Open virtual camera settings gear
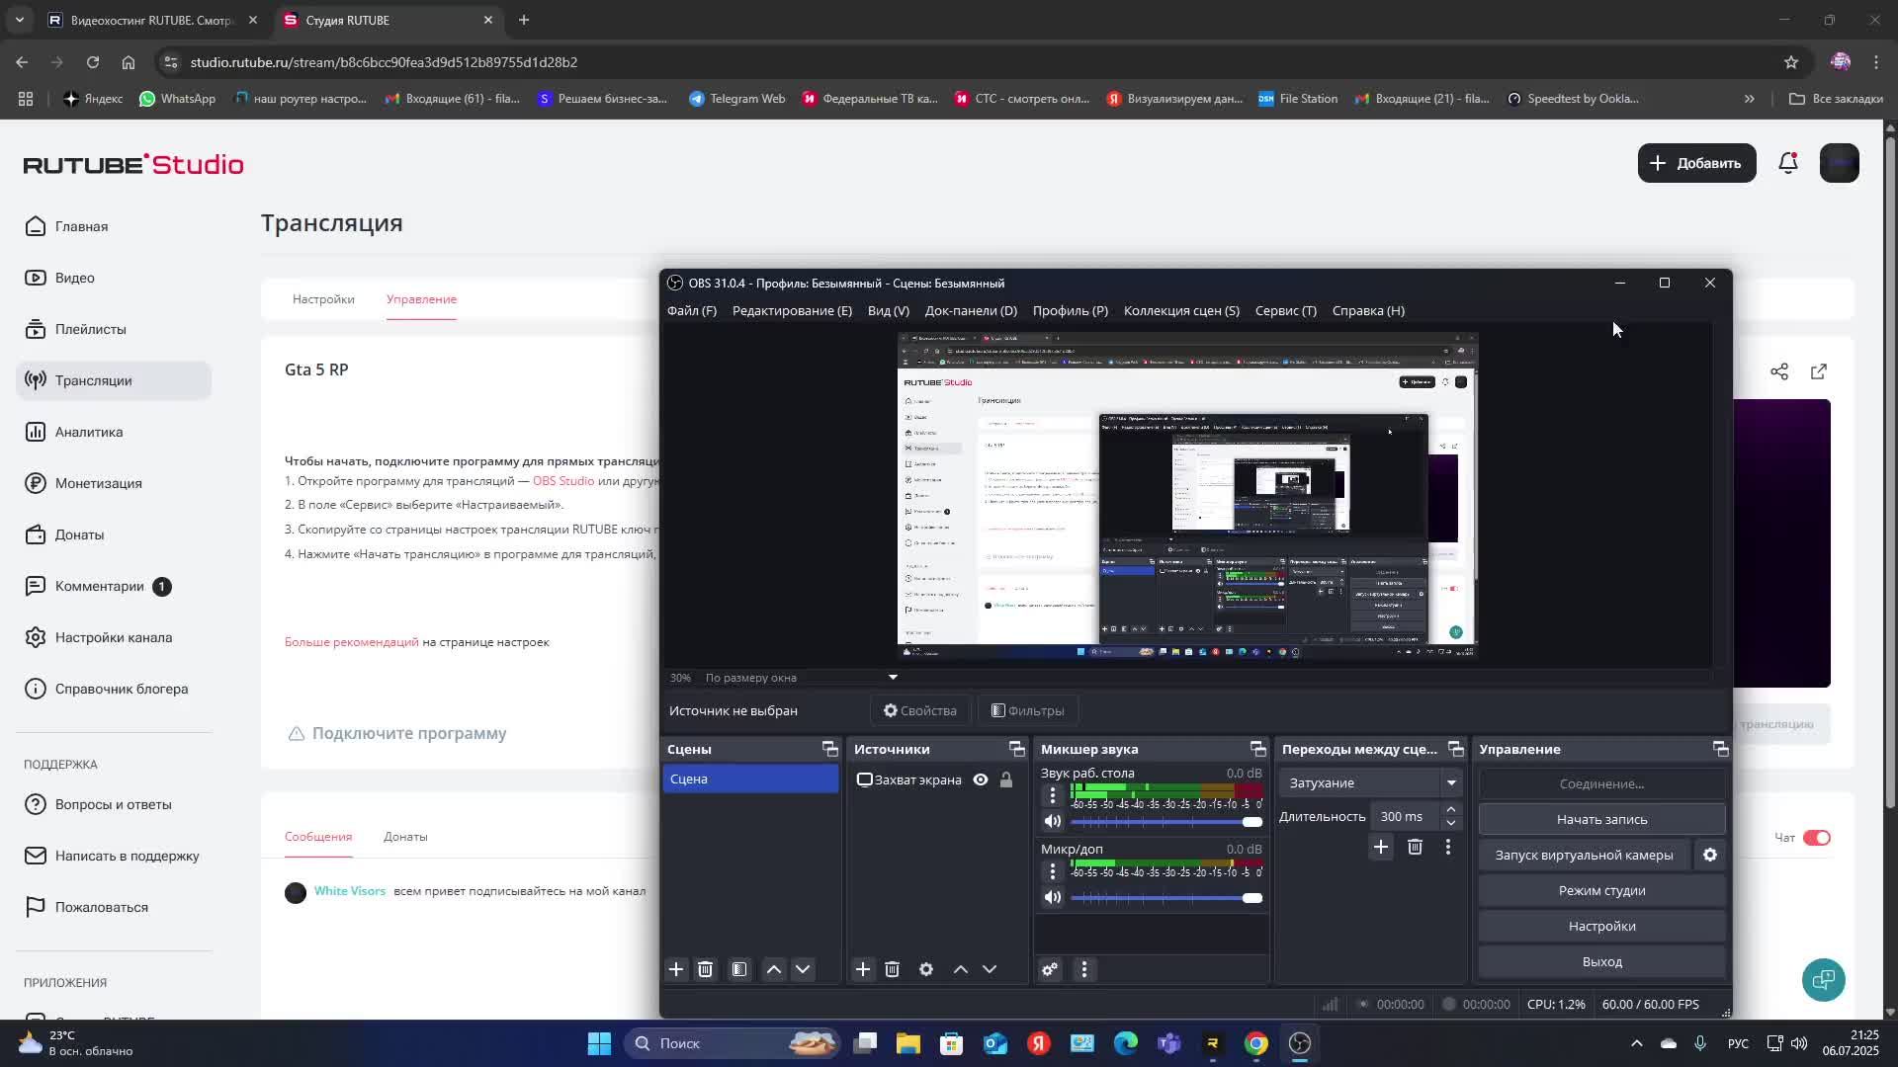The image size is (1898, 1067). (x=1710, y=855)
